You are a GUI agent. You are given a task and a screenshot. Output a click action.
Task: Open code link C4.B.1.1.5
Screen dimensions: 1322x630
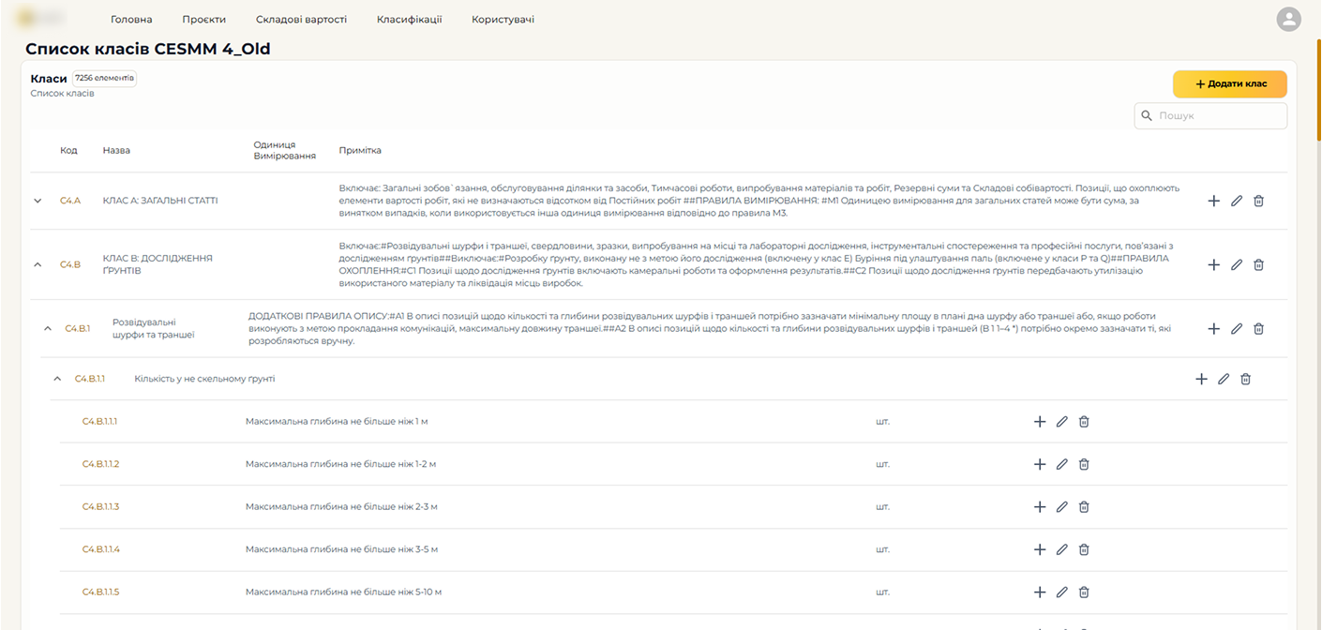click(101, 592)
